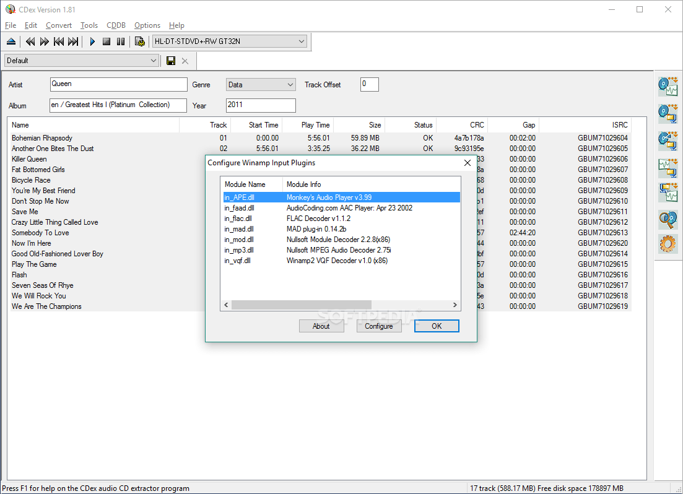Select the in_vqf.dll plugin row
The width and height of the screenshot is (683, 494).
tap(342, 261)
